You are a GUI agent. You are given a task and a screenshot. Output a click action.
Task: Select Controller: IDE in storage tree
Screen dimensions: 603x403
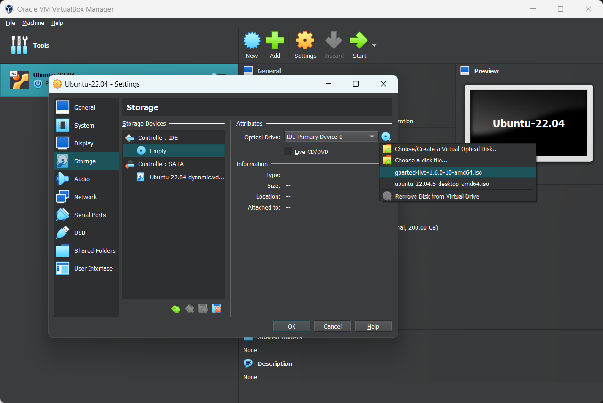pos(174,138)
